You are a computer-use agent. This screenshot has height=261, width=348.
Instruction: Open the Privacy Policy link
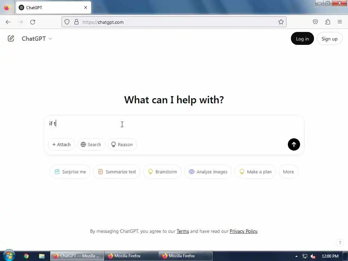click(x=243, y=231)
